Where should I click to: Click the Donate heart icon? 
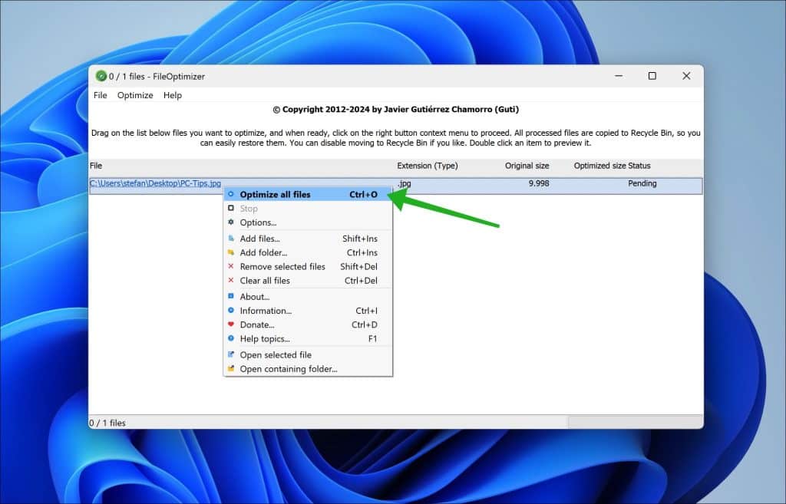pos(230,324)
